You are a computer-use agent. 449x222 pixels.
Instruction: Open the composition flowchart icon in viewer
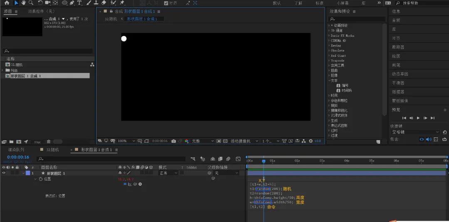click(303, 141)
